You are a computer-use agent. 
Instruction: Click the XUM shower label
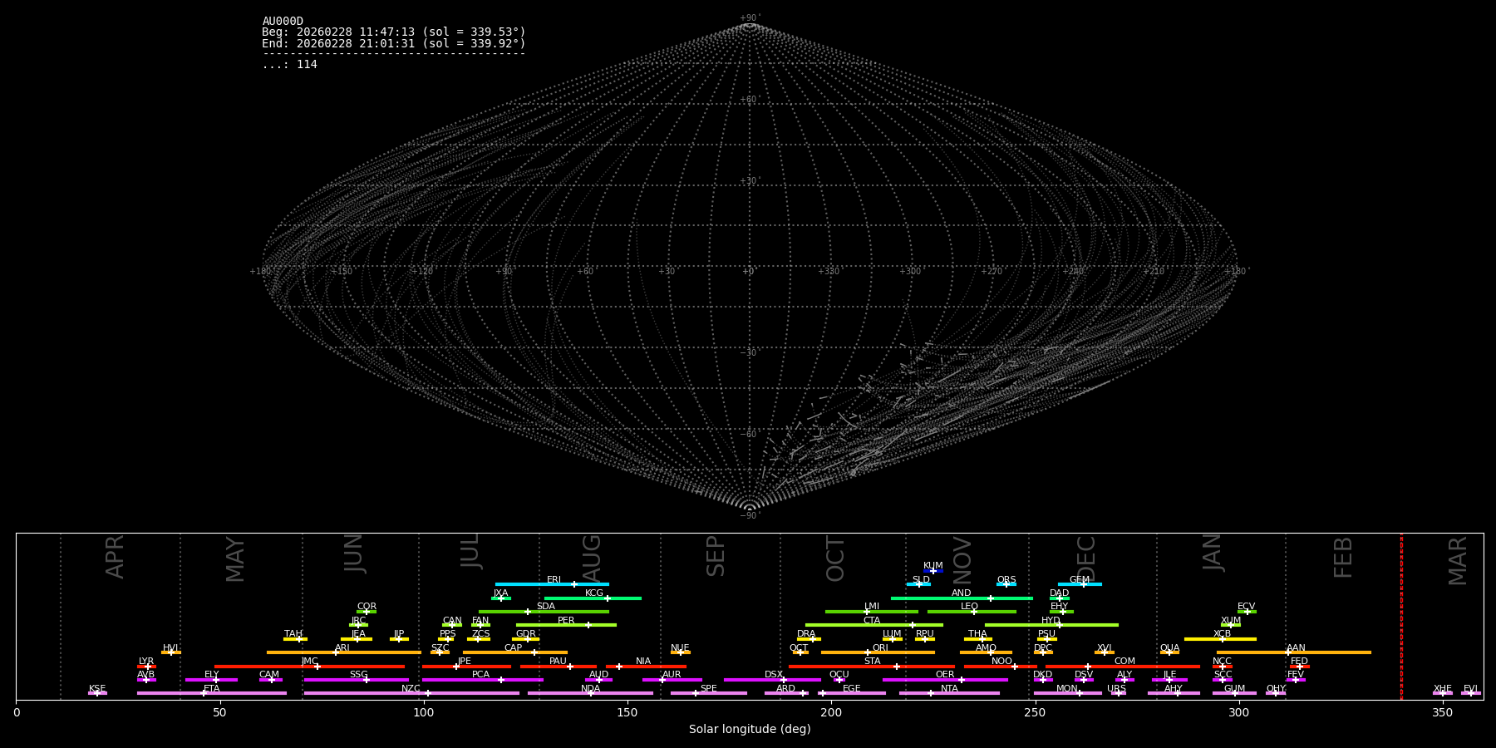[x=1231, y=621]
